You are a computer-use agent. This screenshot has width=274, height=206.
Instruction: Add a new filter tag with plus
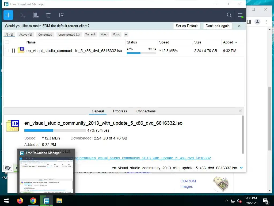click(126, 34)
